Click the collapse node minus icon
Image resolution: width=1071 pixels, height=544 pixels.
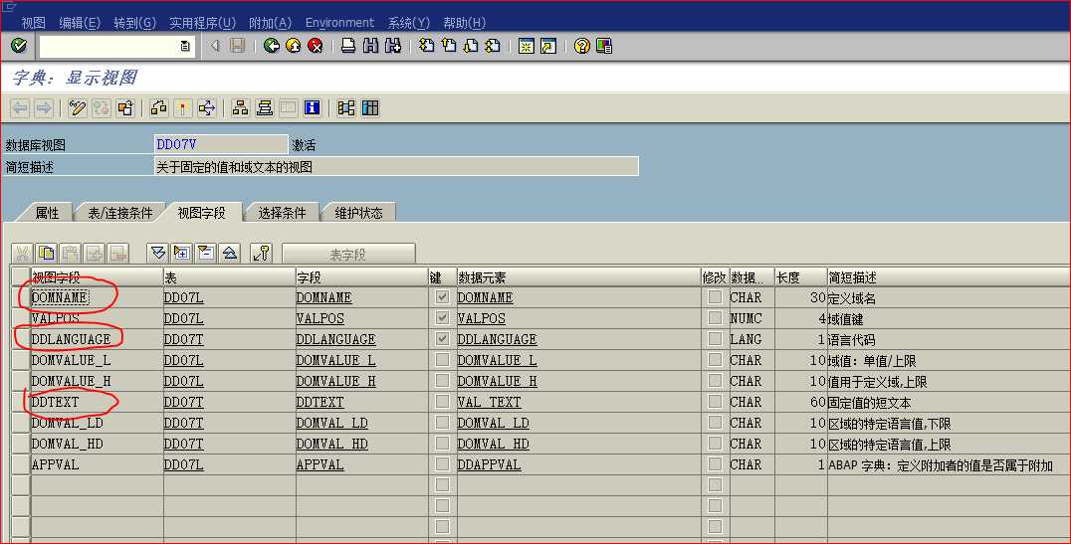pyautogui.click(x=206, y=254)
